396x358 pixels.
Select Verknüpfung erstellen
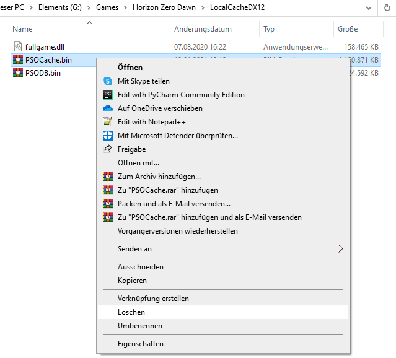click(x=223, y=299)
